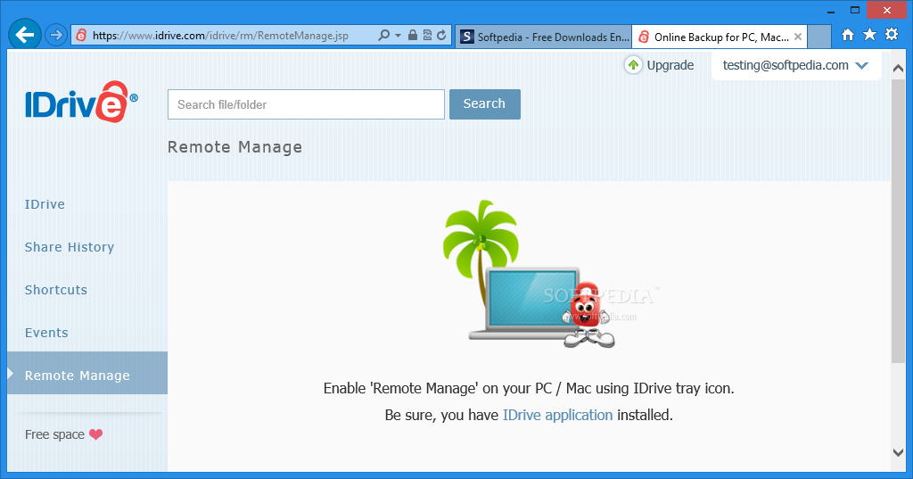Open IDrive in the sidebar
This screenshot has width=913, height=479.
(x=45, y=204)
